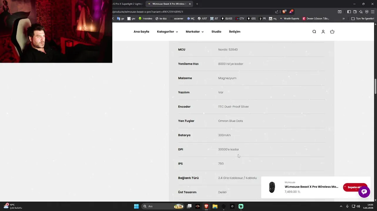Open the Brave Rewards triangle icon
This screenshot has width=377, height=211.
[x=291, y=12]
